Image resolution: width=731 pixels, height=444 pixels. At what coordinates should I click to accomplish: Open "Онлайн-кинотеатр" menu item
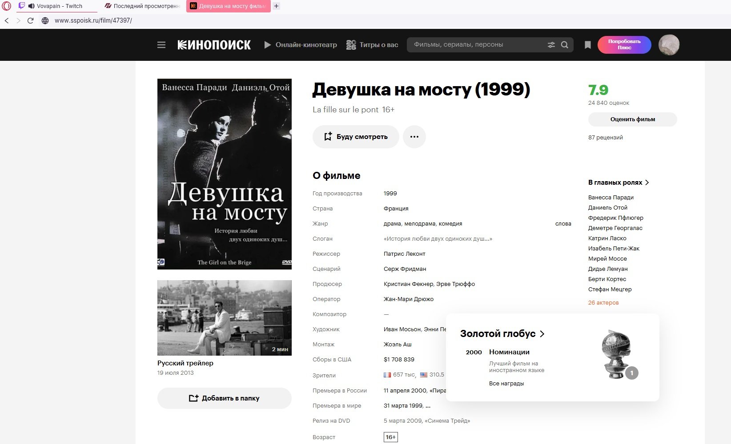[x=301, y=45]
